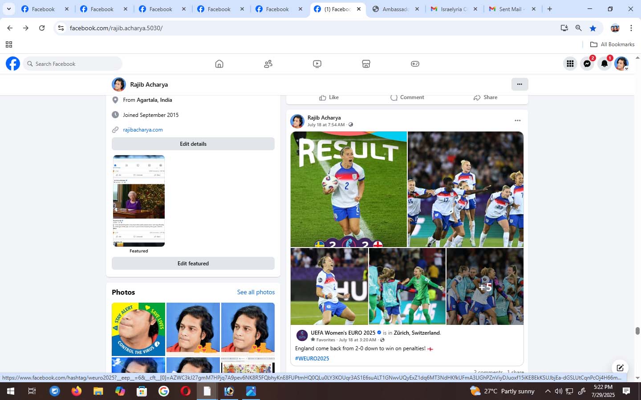Screen dimensions: 641x400
Task: Open the tab search dropdown arrow
Action: point(8,9)
